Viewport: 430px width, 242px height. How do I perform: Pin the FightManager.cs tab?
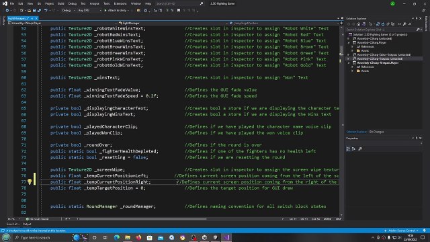pos(32,18)
